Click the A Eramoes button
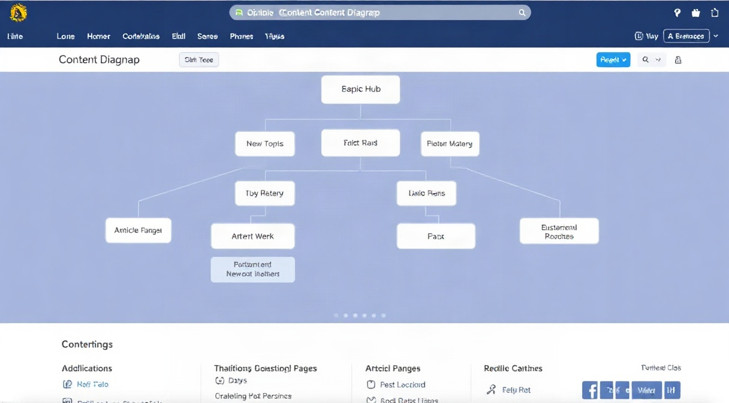Image resolution: width=729 pixels, height=403 pixels. 686,36
